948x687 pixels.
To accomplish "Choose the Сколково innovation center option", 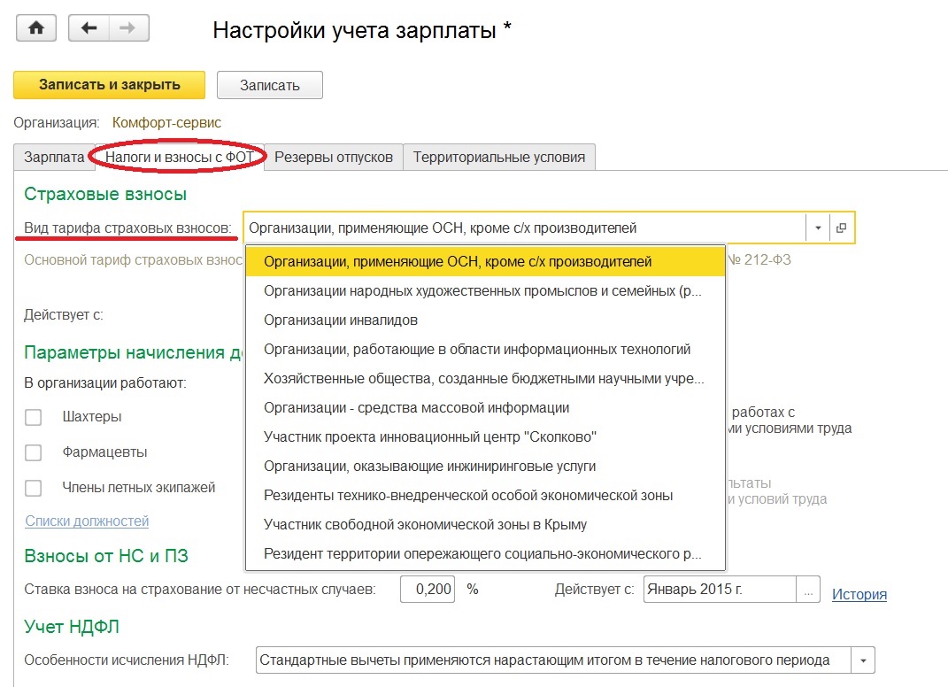I will point(430,437).
